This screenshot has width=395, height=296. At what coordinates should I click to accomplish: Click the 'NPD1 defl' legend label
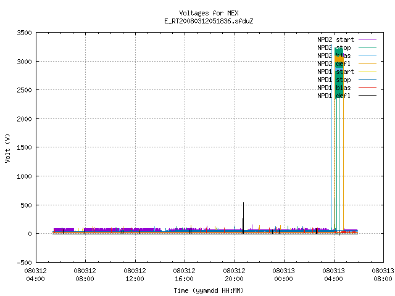[334, 96]
